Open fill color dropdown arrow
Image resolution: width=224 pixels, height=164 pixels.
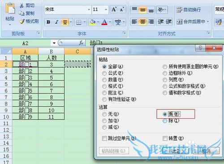98,22
